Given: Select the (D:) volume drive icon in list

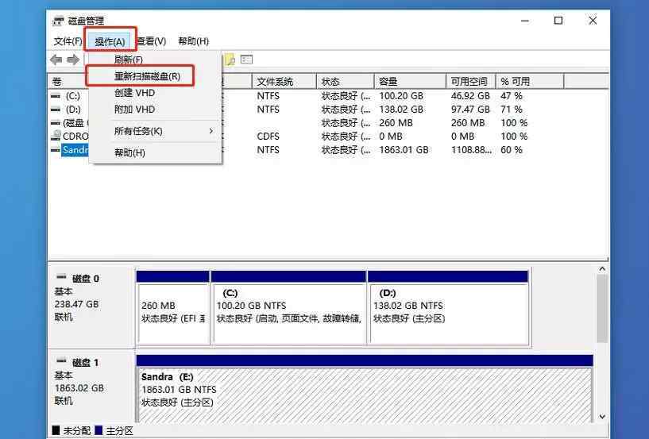Looking at the screenshot, I should [55, 109].
